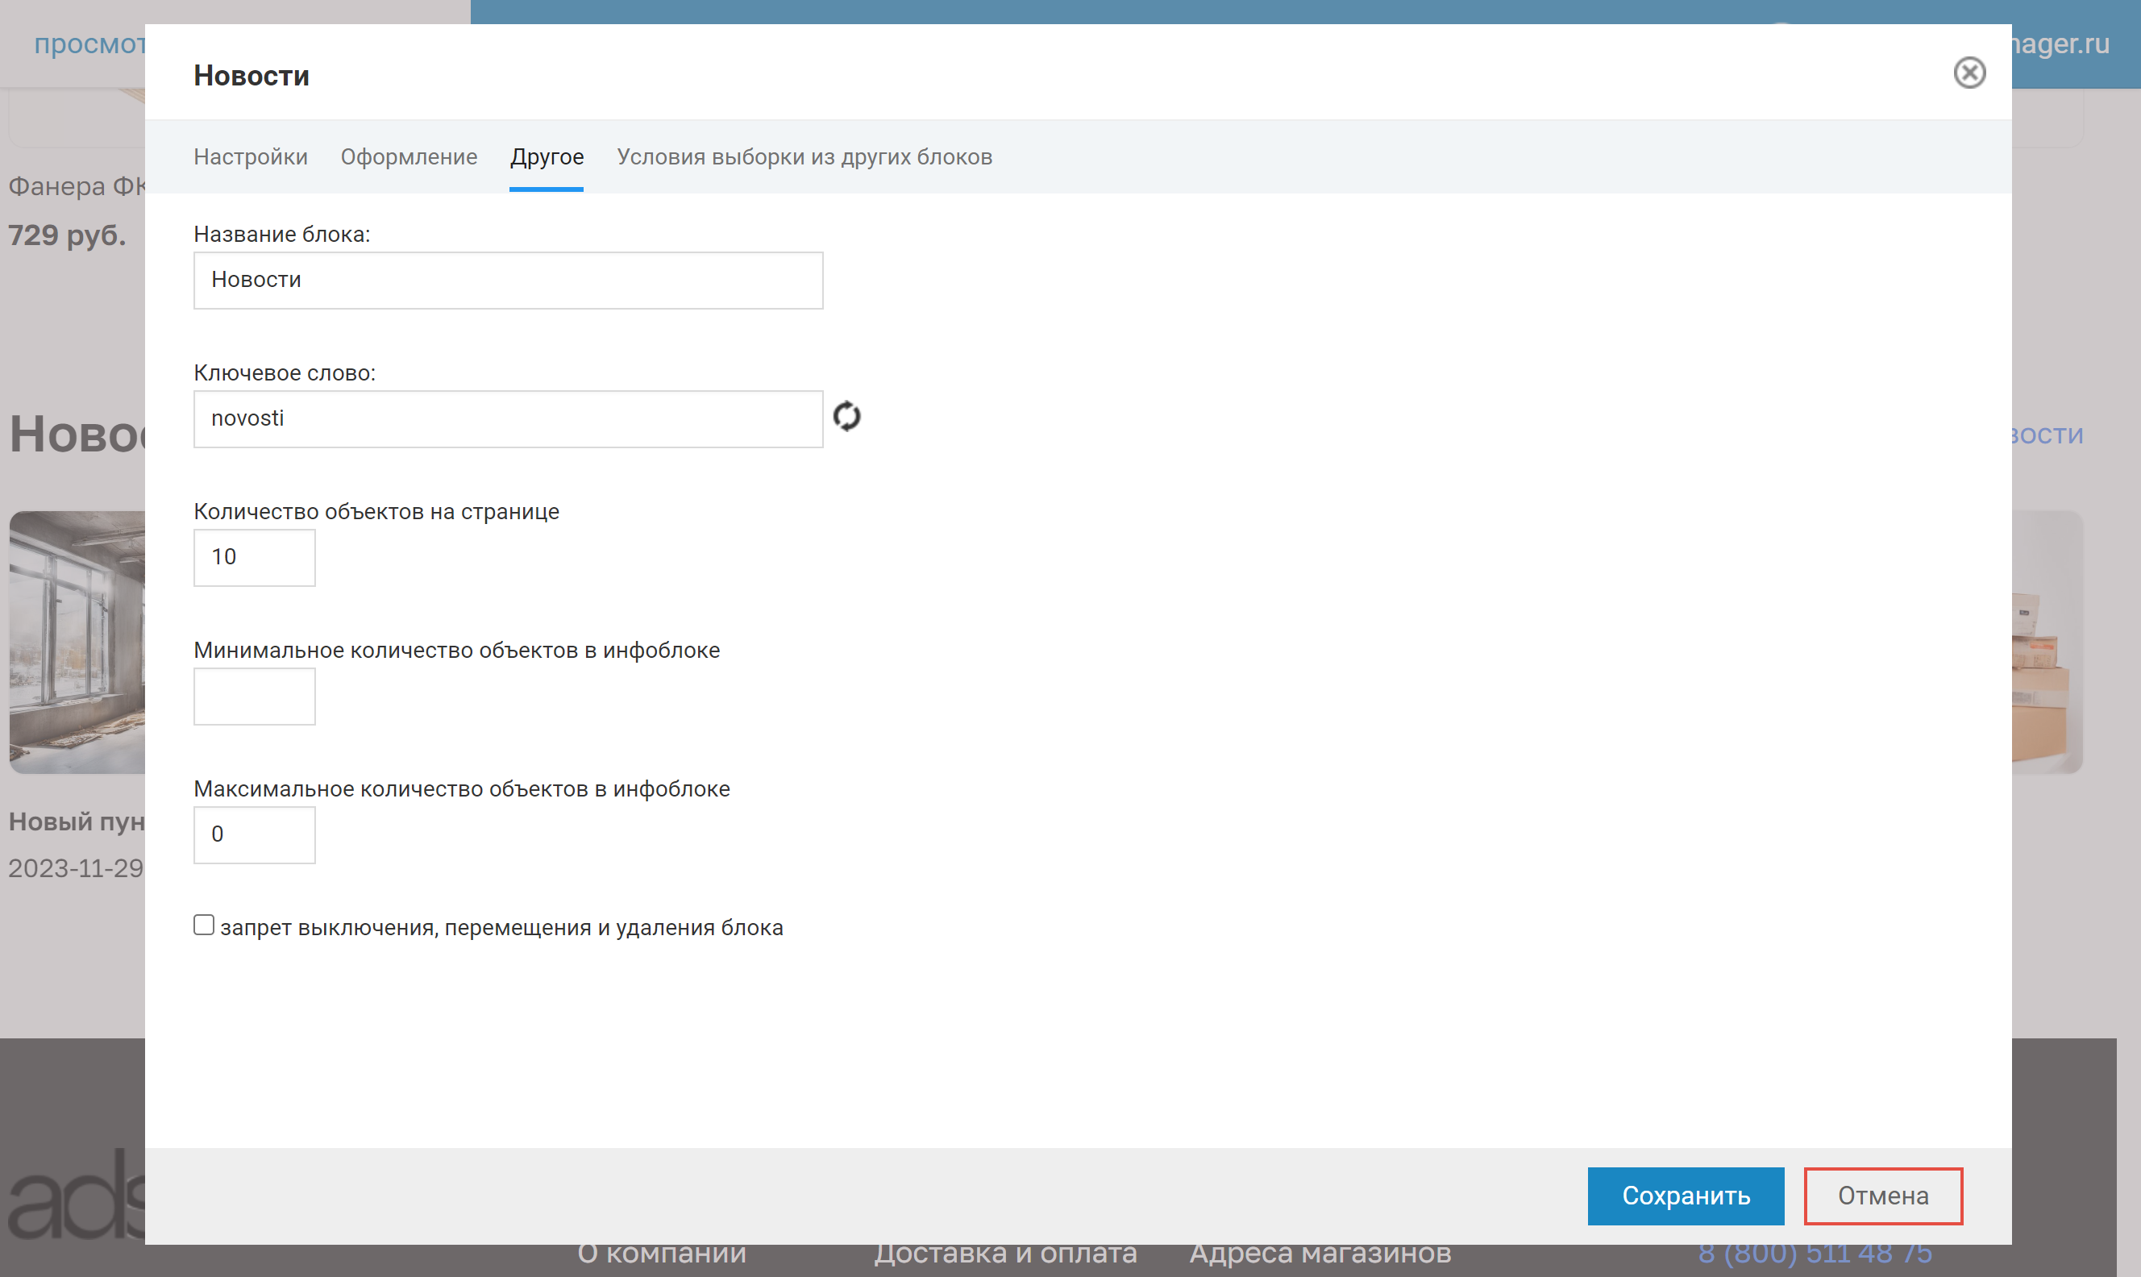2141x1277 pixels.
Task: Click the regenerate keyword refresh icon
Action: tap(846, 417)
